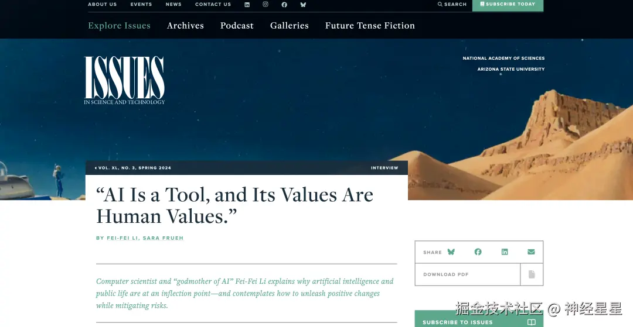The image size is (633, 327).
Task: Open author Fei-Fei Li's page
Action: 122,238
